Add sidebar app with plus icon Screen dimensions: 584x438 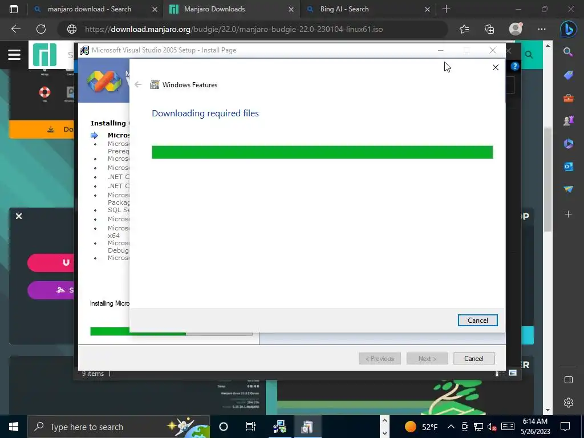(x=568, y=214)
